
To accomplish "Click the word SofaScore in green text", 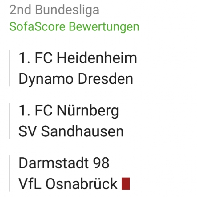I will coord(37,26).
